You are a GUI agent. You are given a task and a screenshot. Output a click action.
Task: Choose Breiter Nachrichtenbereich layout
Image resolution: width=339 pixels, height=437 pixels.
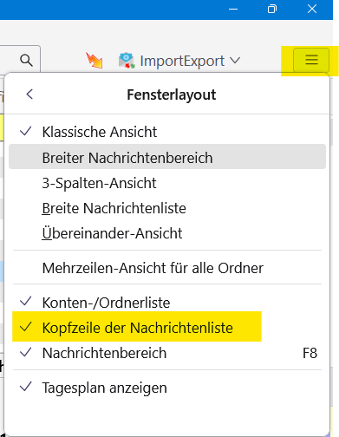pyautogui.click(x=167, y=157)
